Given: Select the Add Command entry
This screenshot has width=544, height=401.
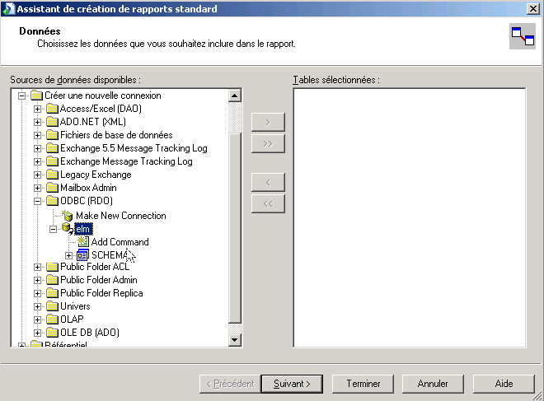Looking at the screenshot, I should tap(120, 242).
